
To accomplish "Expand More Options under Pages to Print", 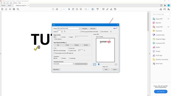I will [58, 39].
